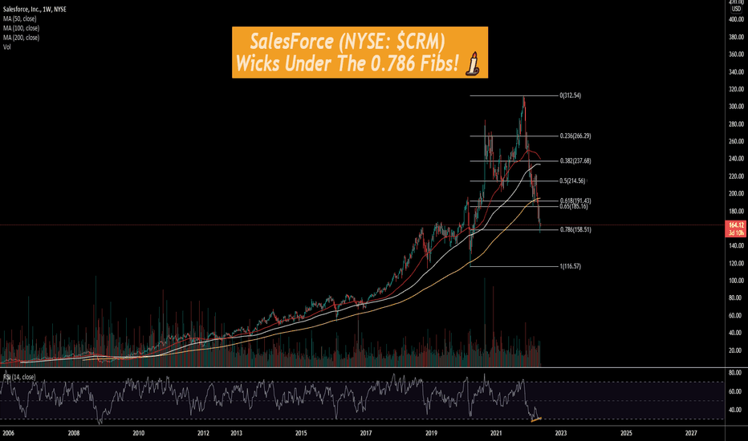The width and height of the screenshot is (748, 441).
Task: Click the 2021 year label on time axis
Action: [x=496, y=433]
